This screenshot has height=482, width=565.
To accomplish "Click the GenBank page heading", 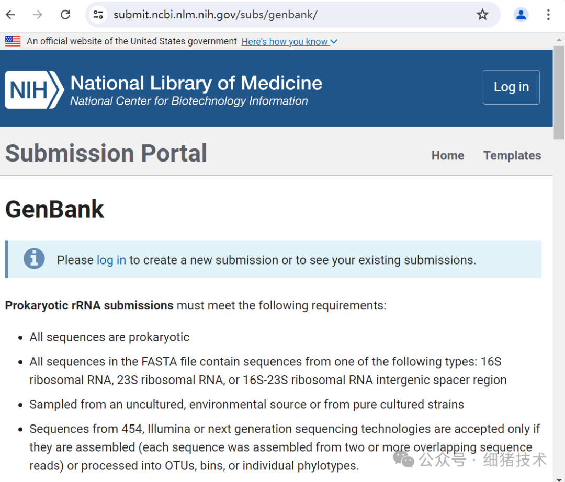I will coord(55,209).
